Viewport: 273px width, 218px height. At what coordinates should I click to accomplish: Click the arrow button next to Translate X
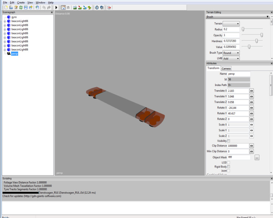point(251,90)
